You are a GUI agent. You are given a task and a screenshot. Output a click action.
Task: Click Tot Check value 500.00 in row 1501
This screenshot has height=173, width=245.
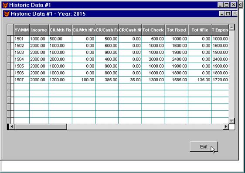(x=153, y=39)
